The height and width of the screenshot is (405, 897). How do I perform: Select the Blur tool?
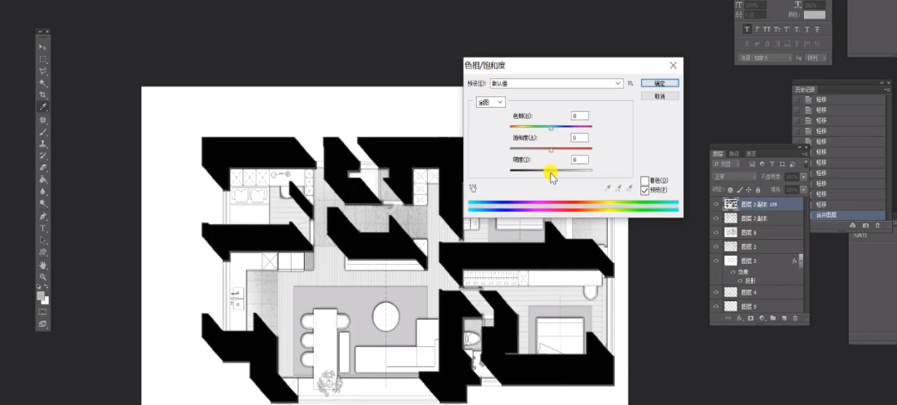pos(43,192)
